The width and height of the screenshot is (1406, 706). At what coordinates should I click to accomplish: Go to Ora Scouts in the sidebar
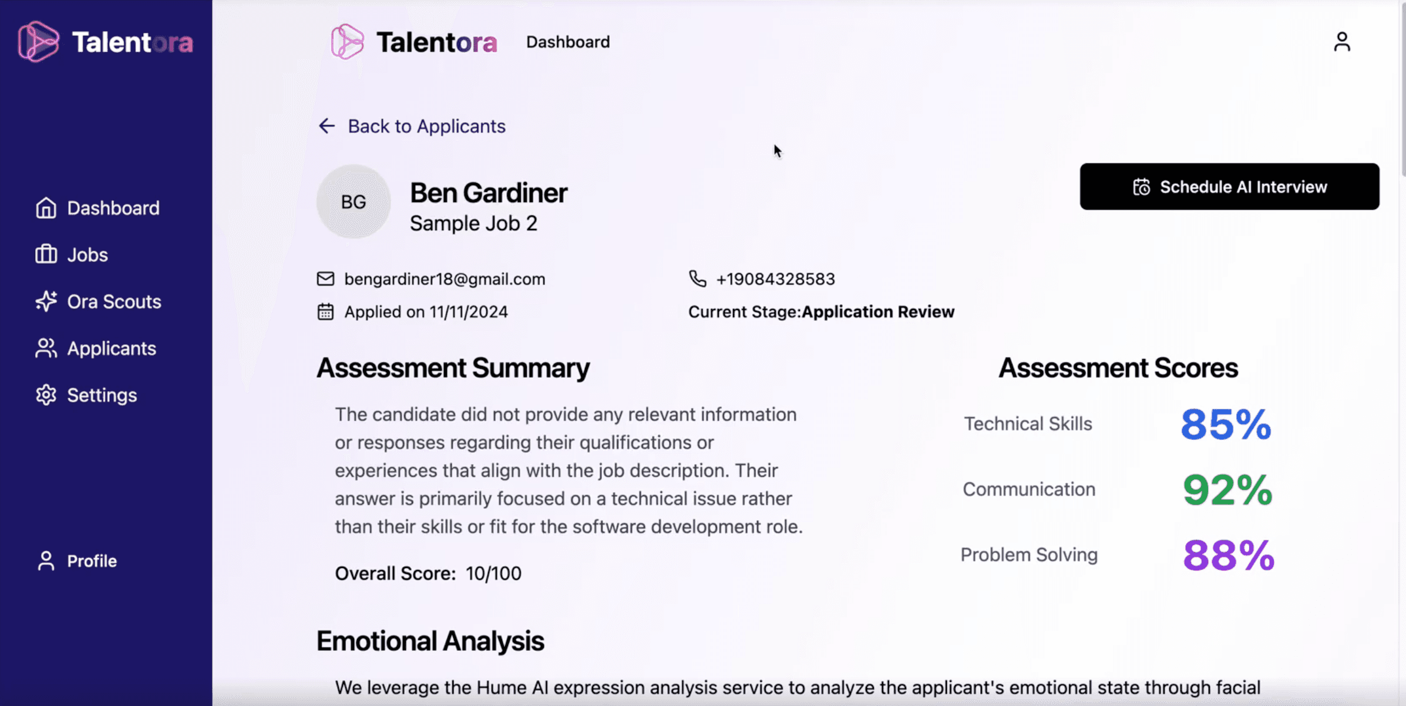point(114,301)
